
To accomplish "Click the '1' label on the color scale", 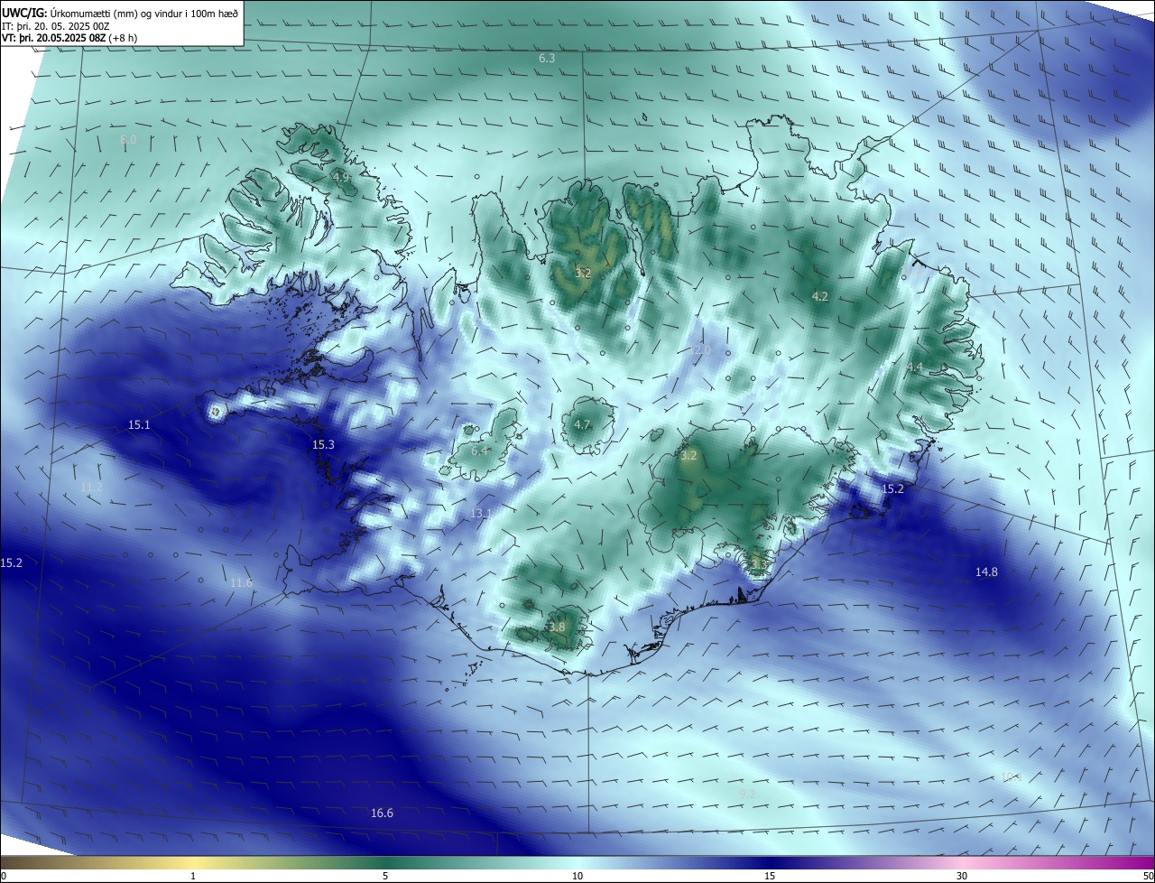I will (x=193, y=876).
